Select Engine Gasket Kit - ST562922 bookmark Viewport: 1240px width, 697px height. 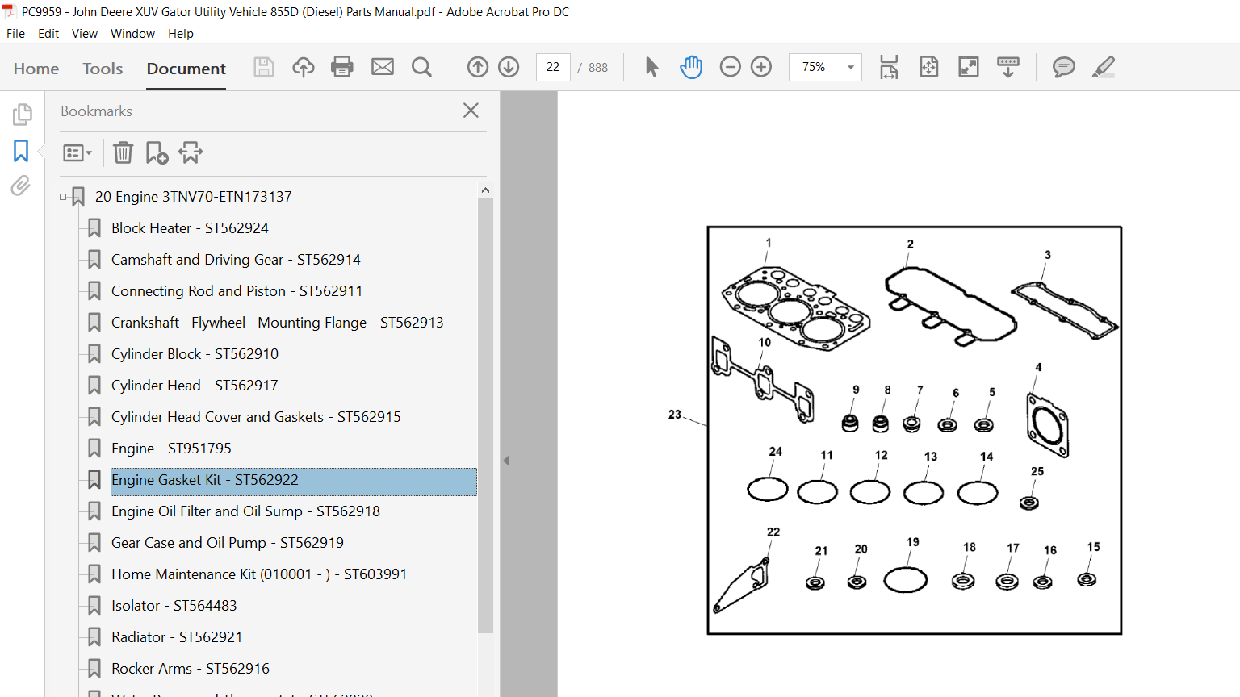point(294,482)
